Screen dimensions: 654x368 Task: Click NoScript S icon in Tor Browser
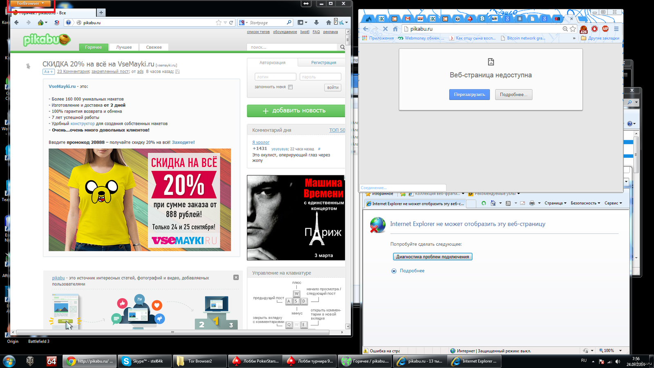click(57, 22)
